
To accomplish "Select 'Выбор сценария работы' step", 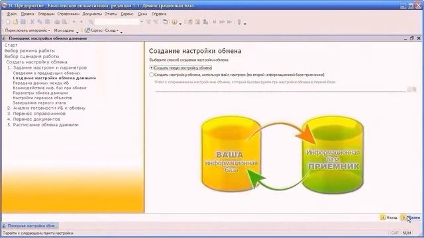I will point(32,56).
